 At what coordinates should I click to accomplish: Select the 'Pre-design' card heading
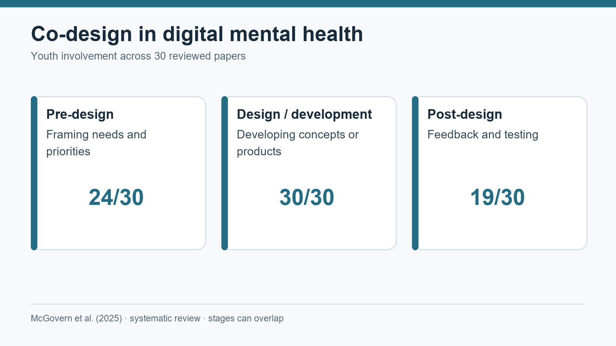(80, 114)
